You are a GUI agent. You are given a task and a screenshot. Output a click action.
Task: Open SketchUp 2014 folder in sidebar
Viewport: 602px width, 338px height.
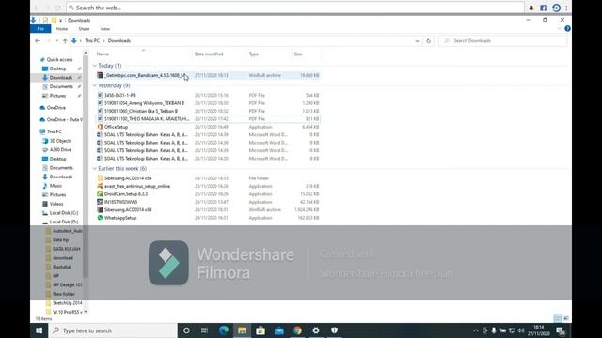[67, 303]
